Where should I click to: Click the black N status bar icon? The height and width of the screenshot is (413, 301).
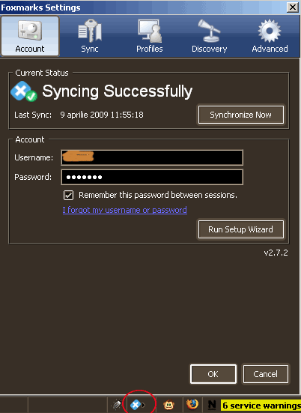pyautogui.click(x=212, y=405)
